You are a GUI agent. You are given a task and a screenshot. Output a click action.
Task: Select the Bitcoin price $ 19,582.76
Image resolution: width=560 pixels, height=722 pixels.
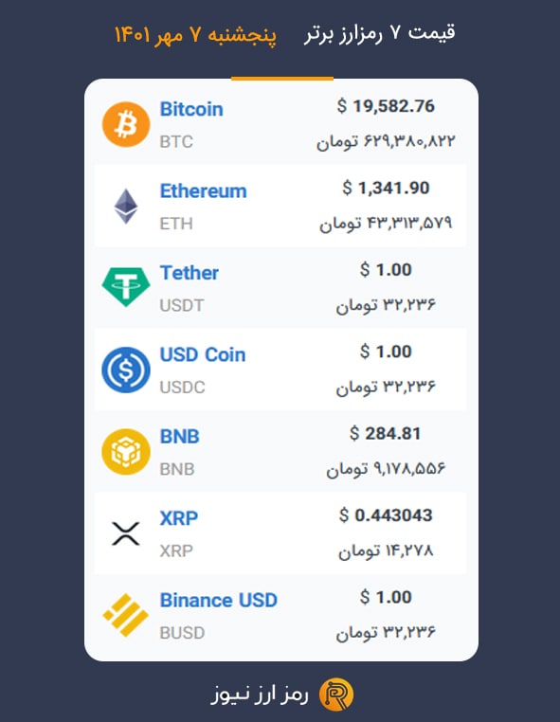386,106
